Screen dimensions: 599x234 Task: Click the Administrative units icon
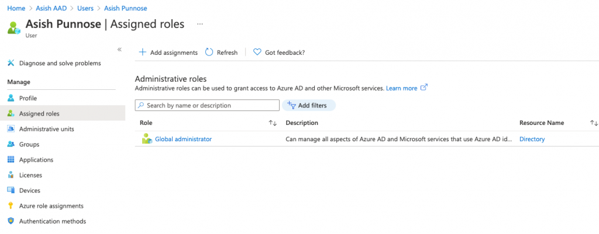point(11,129)
